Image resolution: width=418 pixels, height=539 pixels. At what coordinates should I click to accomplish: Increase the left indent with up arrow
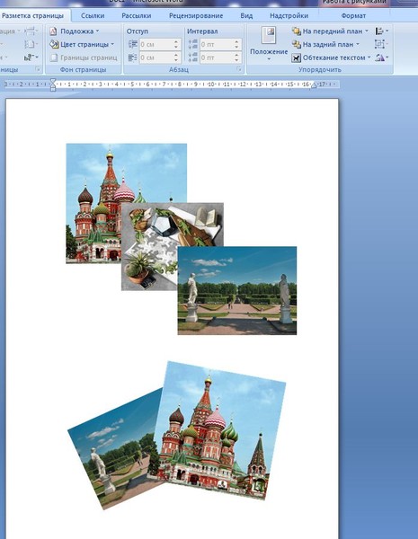coord(176,42)
